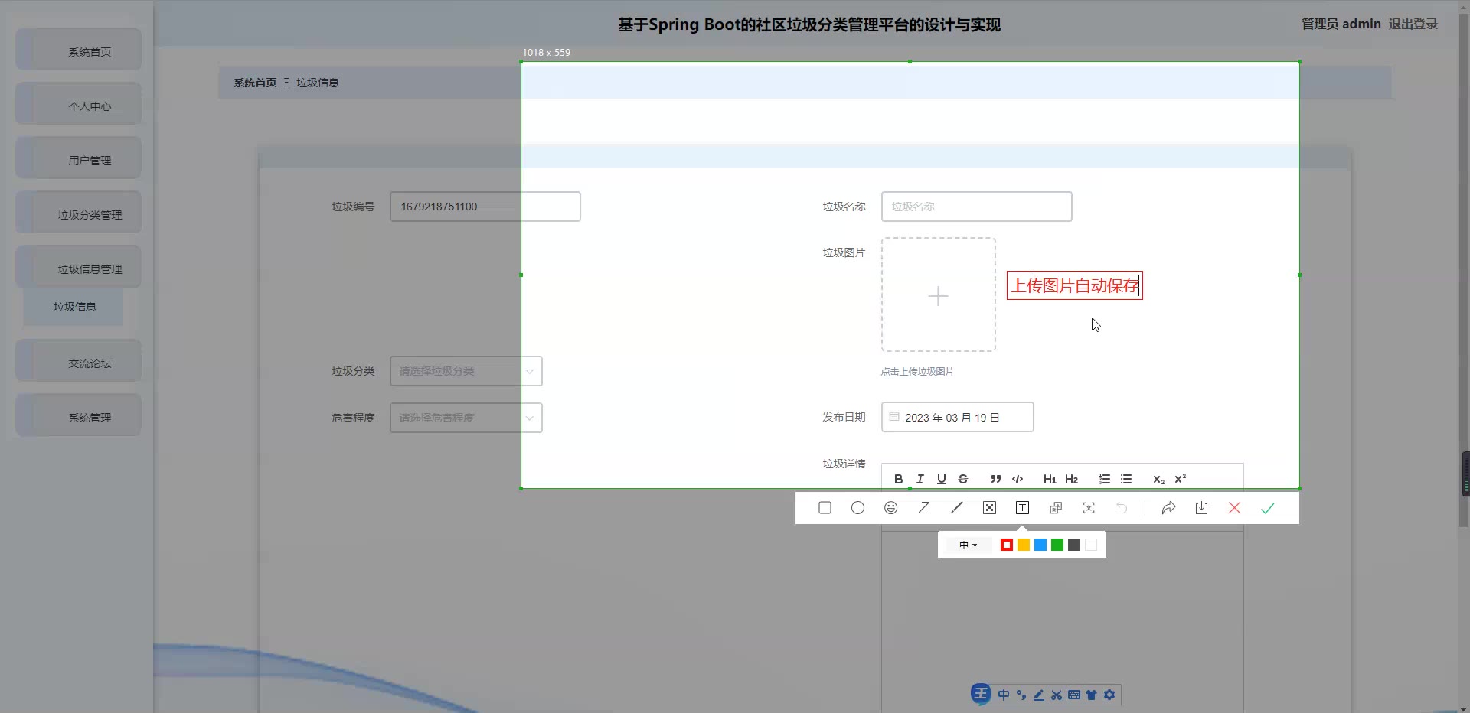The image size is (1470, 713).
Task: Select 垃圾信息 submenu item
Action: pyautogui.click(x=73, y=307)
